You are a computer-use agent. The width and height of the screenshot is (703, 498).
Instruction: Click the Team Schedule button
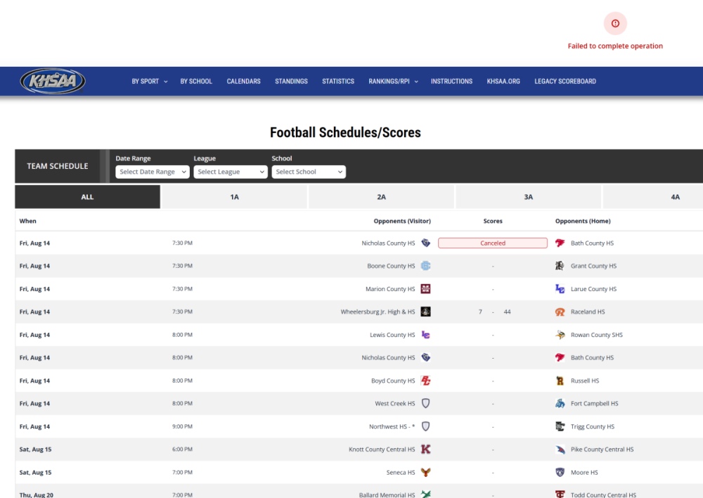(x=58, y=166)
